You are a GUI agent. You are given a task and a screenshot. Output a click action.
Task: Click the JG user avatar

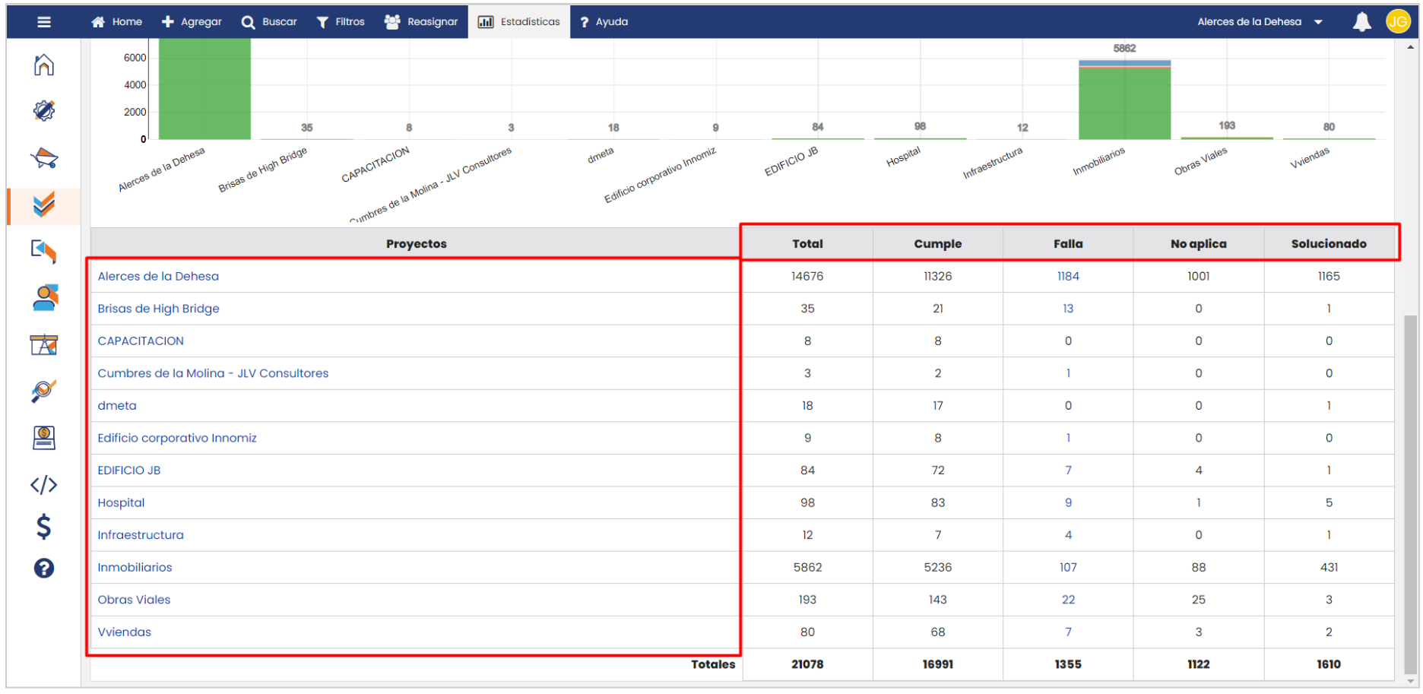(1398, 22)
